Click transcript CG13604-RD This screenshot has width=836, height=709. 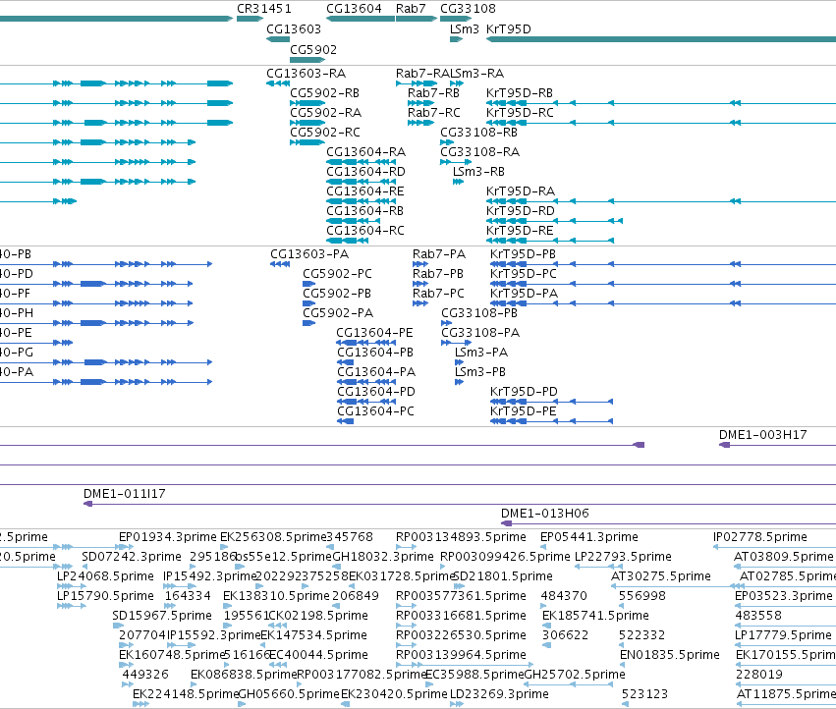click(366, 172)
